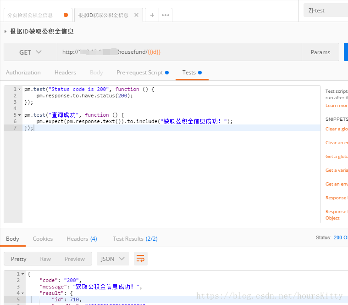Click pm.expect to.include line in script
348x305 pixels.
tap(134, 121)
